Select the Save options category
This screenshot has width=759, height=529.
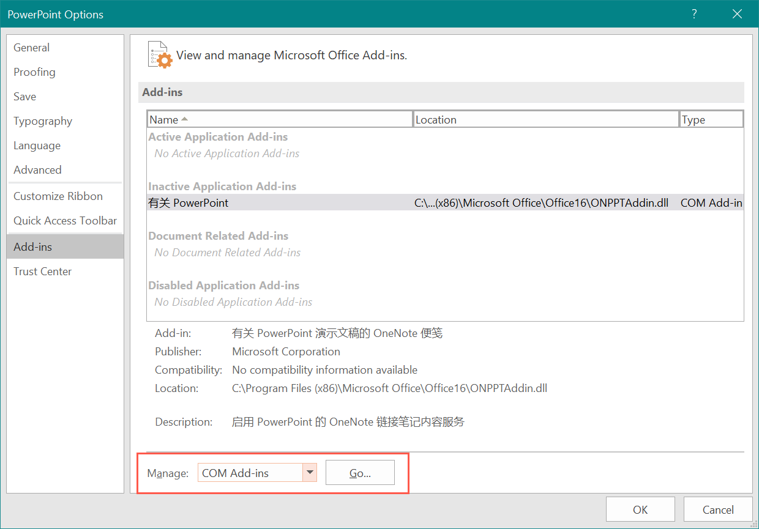(25, 97)
